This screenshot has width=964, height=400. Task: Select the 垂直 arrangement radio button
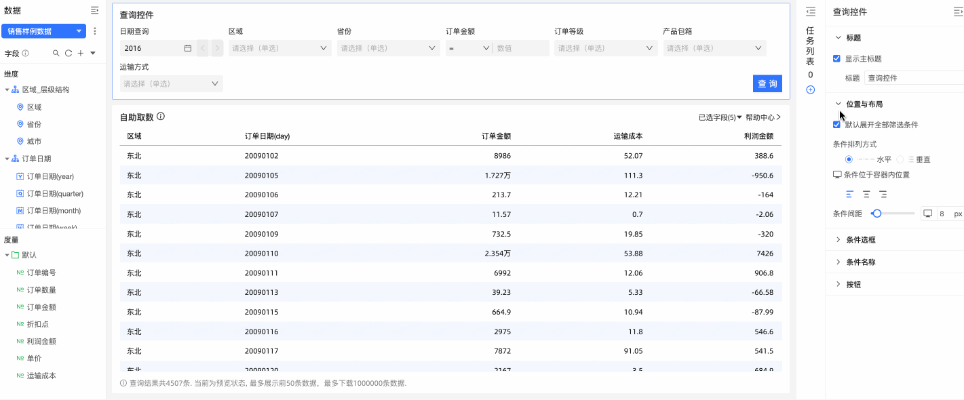[x=900, y=159]
